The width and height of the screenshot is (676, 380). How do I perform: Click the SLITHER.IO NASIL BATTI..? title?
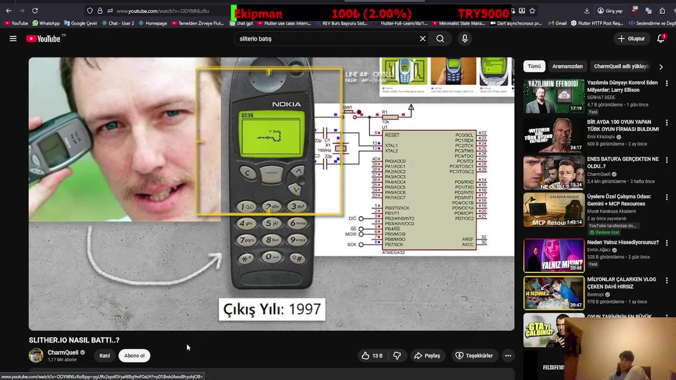point(74,340)
